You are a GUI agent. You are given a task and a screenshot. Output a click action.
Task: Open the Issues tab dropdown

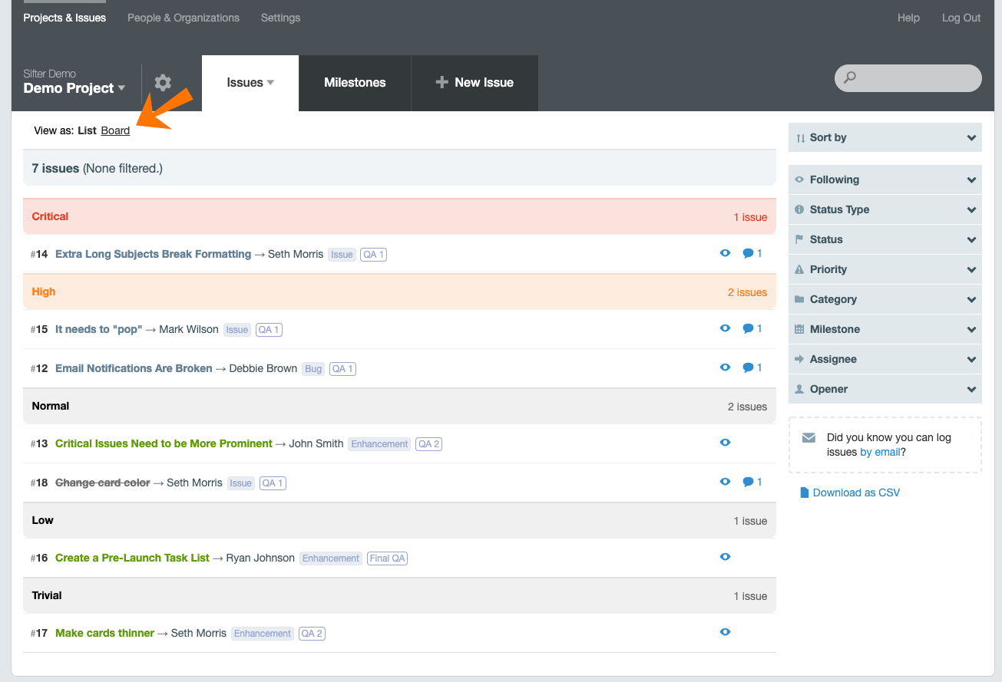pyautogui.click(x=250, y=83)
